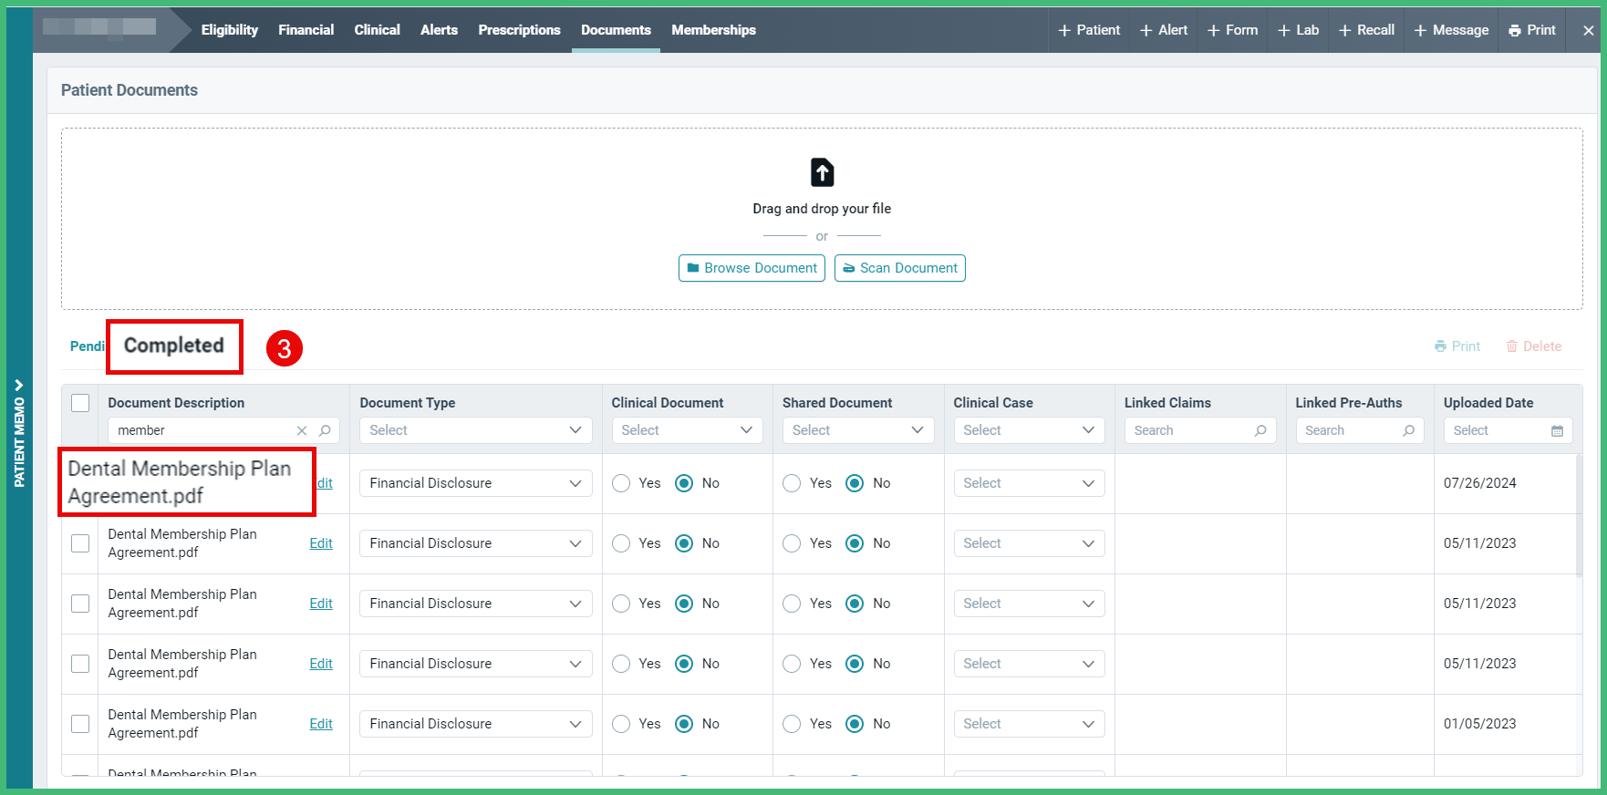
Task: Create a new Message
Action: 1451,30
